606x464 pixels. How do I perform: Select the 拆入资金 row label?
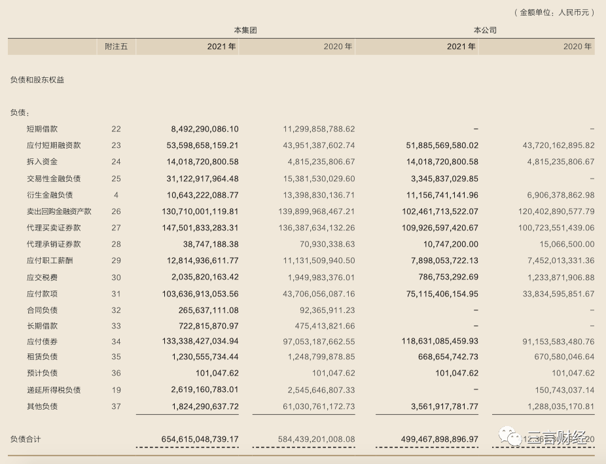(x=42, y=162)
